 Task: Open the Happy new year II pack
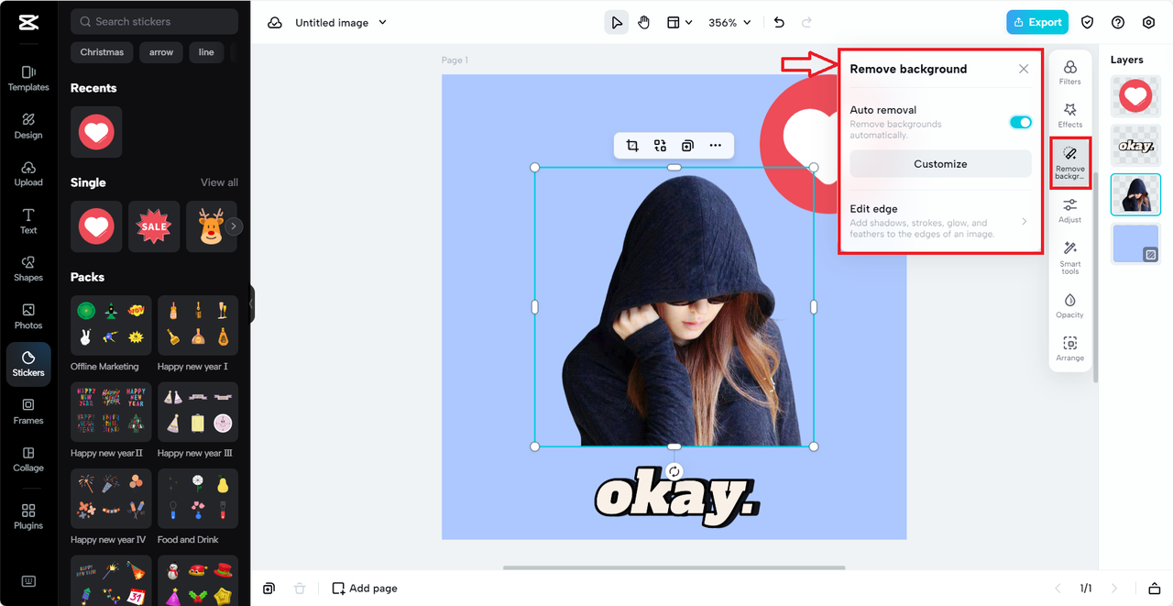pos(111,413)
